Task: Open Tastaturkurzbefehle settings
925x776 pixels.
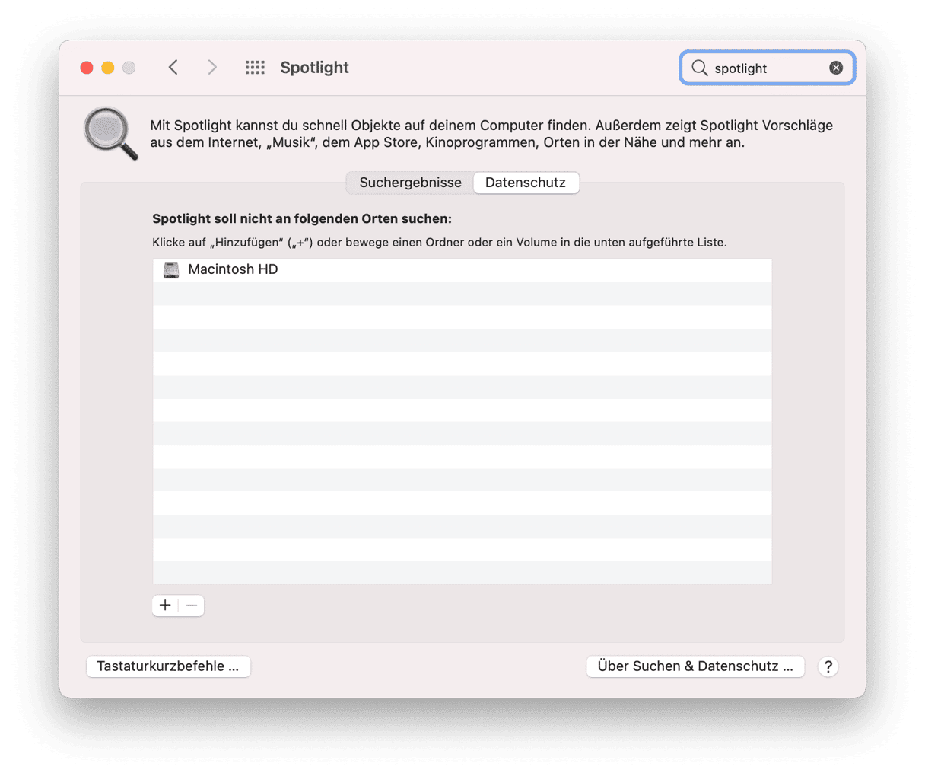Action: (168, 666)
